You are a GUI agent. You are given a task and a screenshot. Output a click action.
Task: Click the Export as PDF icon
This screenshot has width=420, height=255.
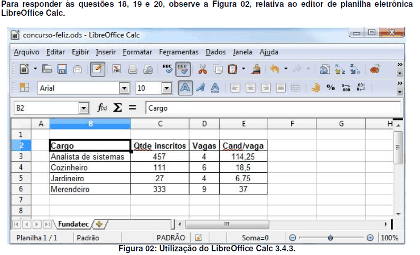(x=116, y=69)
